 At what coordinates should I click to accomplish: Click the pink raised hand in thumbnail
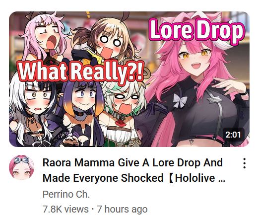pyautogui.click(x=229, y=86)
